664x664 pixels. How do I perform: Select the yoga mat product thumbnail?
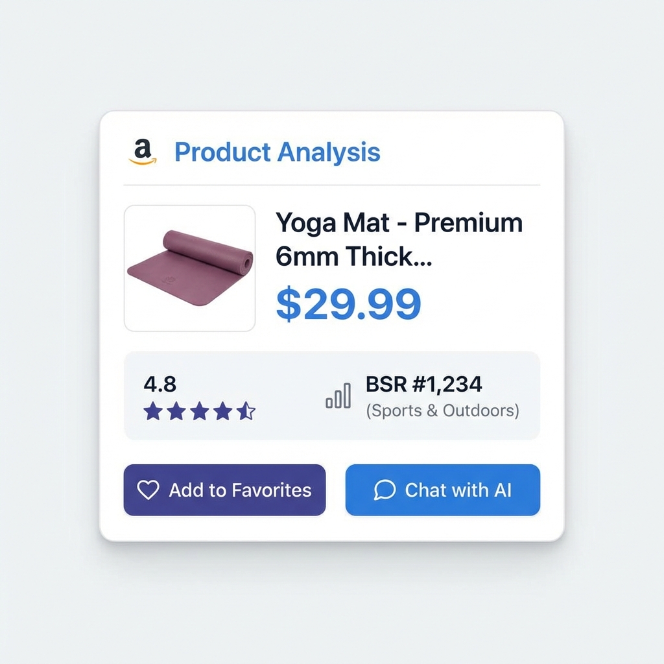[190, 268]
